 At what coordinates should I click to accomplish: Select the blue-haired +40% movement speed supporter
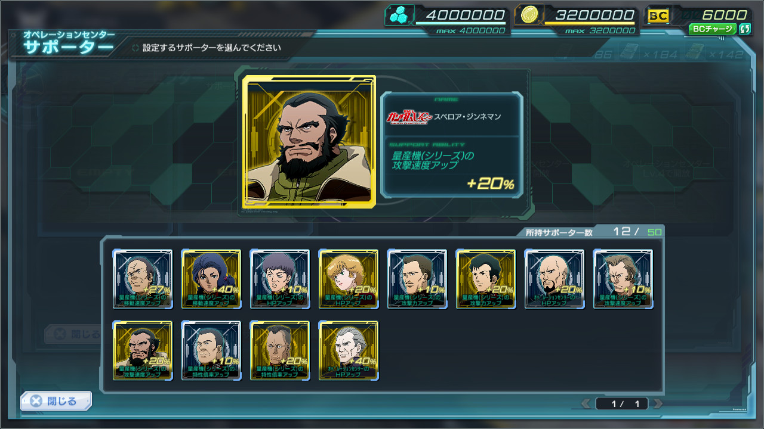[x=211, y=279]
